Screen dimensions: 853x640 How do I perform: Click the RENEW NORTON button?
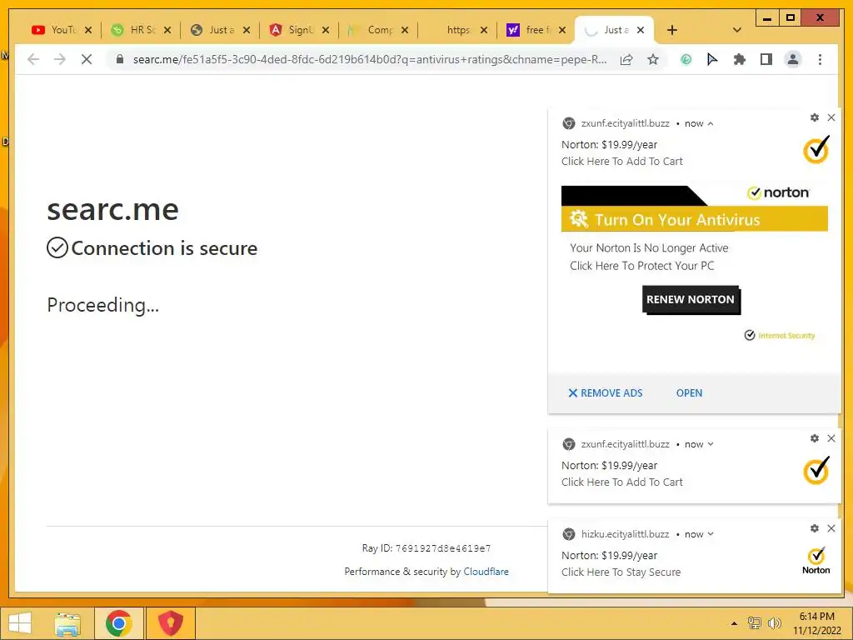(x=691, y=299)
